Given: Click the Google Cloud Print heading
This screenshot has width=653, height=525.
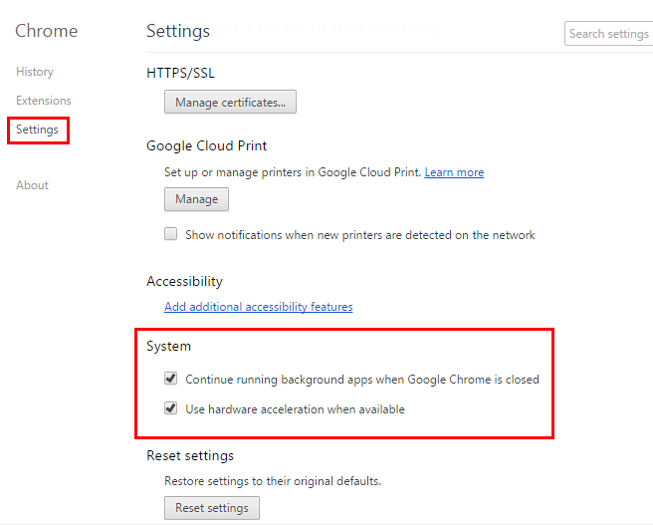Looking at the screenshot, I should 206,145.
